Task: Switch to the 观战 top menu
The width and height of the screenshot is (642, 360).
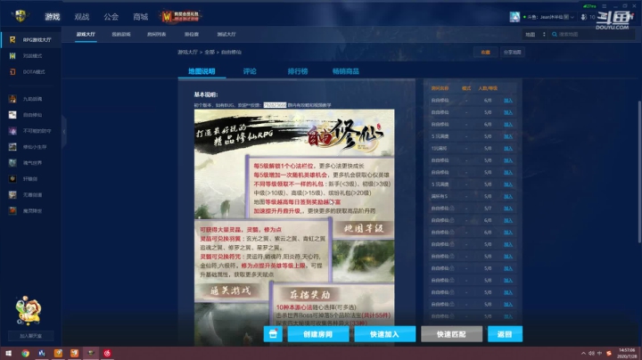Action: 82,17
